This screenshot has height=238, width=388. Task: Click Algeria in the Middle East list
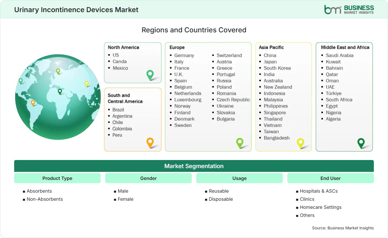333,119
